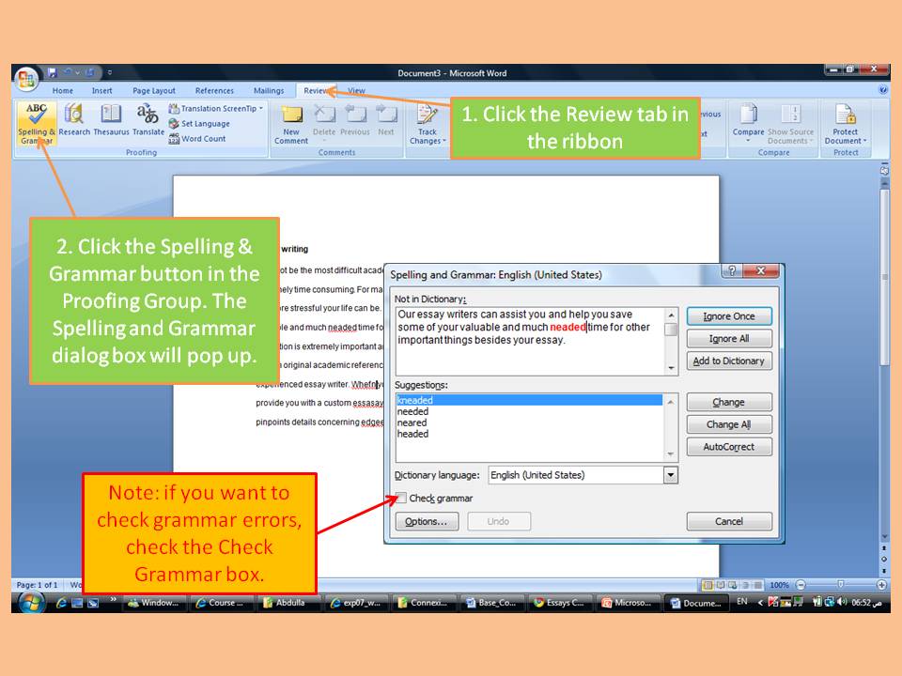Open the round Office button menu
Screen dimensions: 902x676
tap(26, 79)
